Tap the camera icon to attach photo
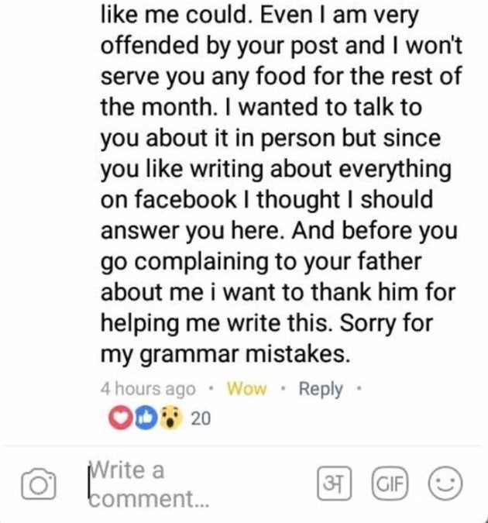Screen dimensions: 488x523 [x=39, y=483]
